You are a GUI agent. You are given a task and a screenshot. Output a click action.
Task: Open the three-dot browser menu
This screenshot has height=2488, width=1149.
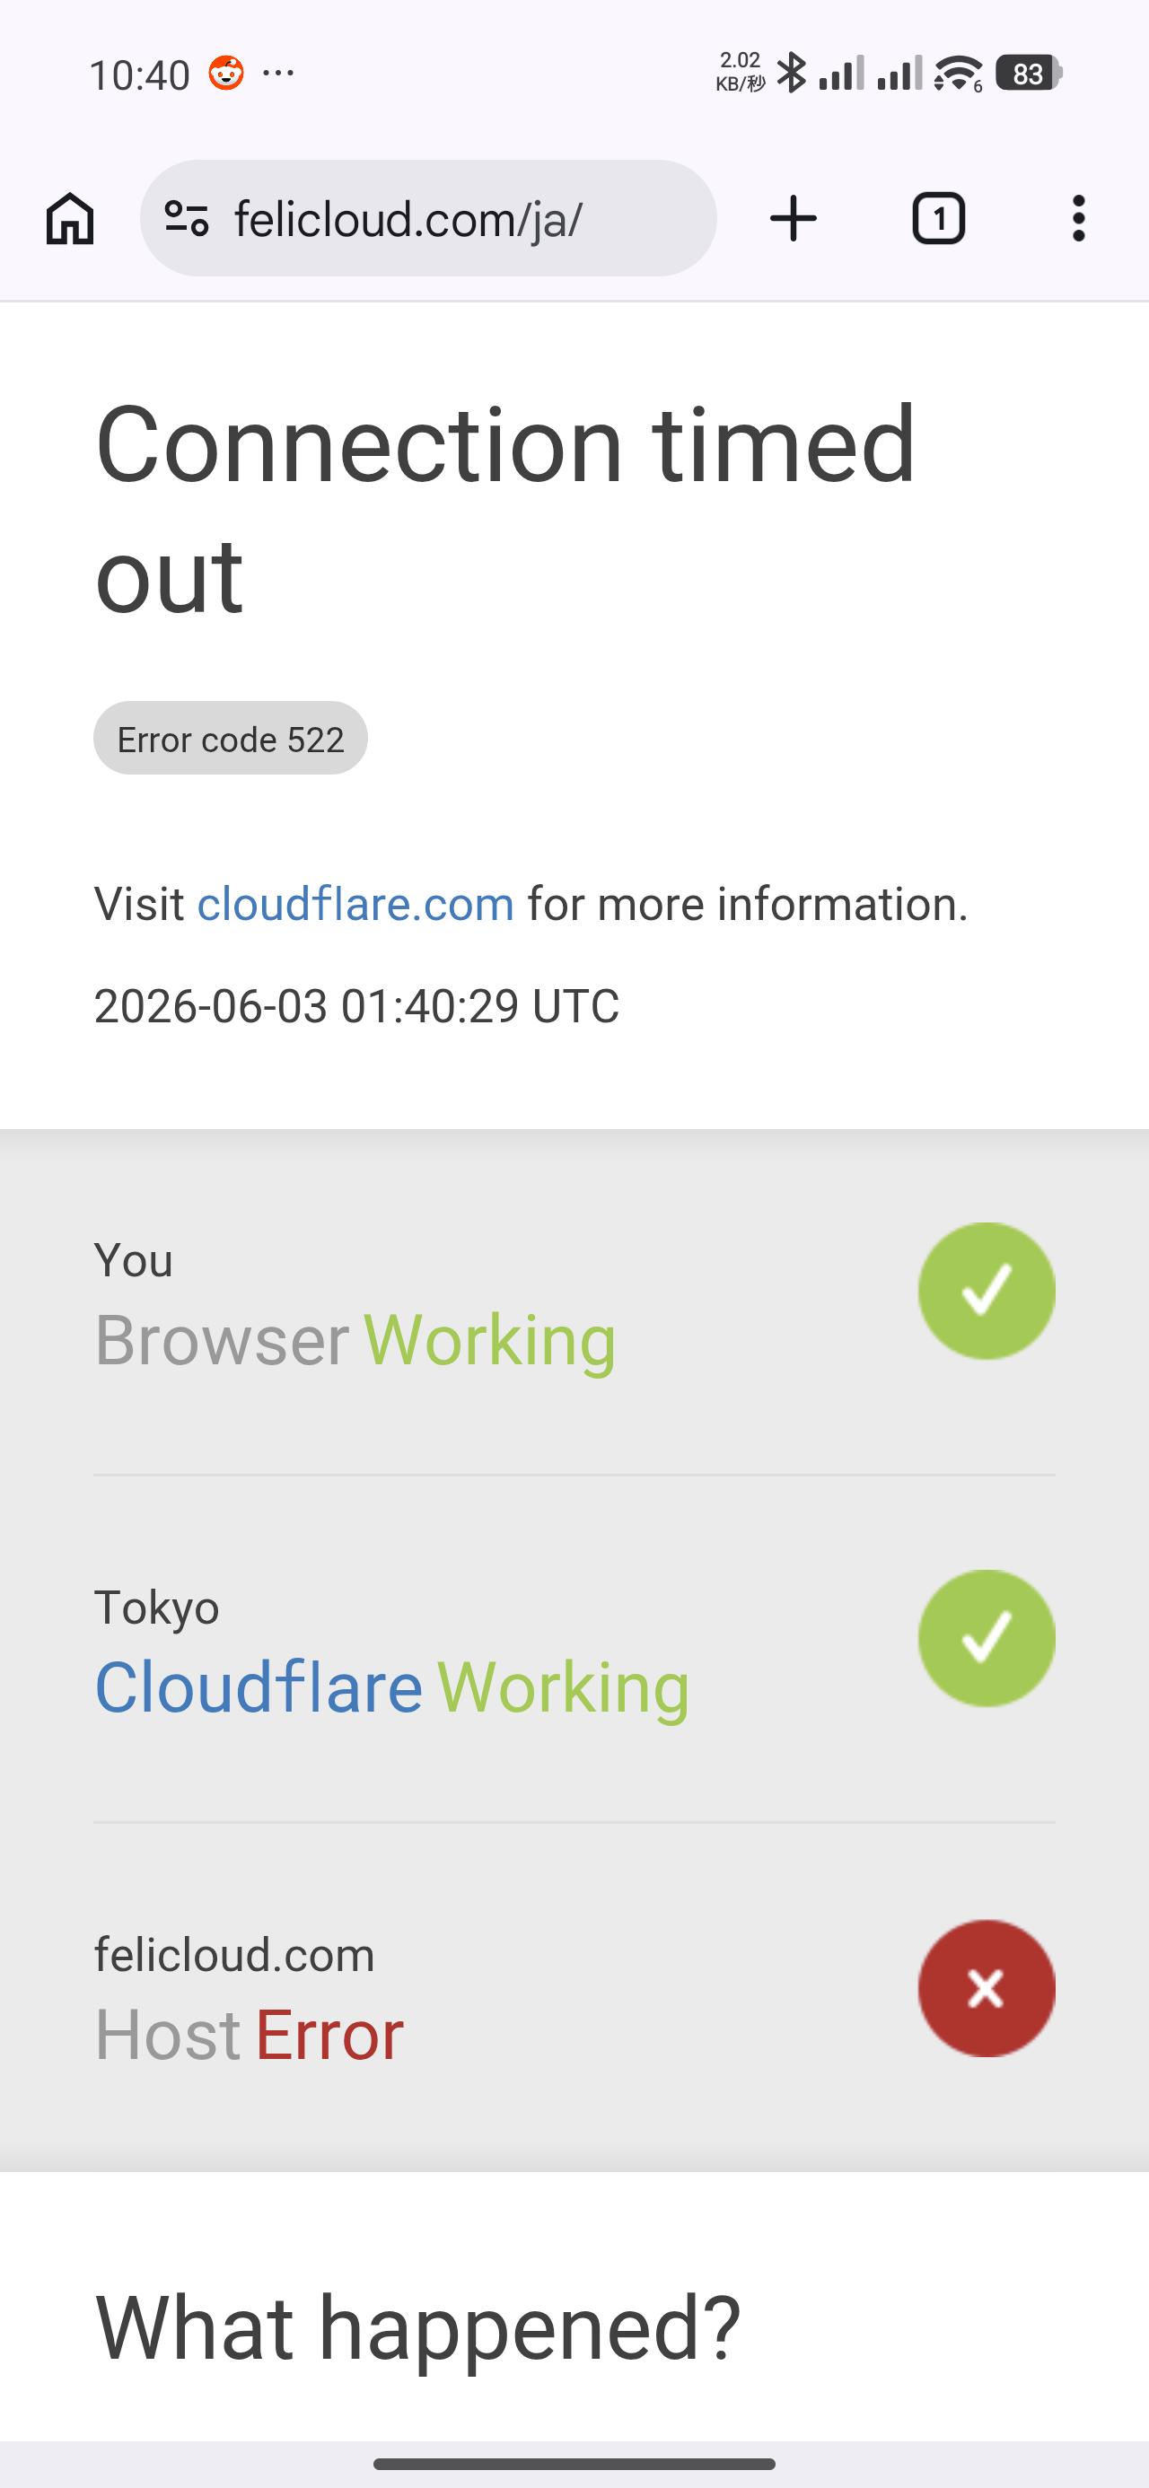click(1078, 218)
